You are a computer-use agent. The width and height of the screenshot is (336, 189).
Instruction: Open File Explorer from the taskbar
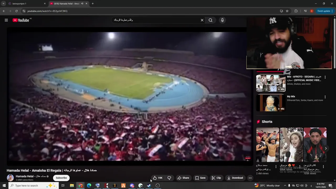click(72, 186)
